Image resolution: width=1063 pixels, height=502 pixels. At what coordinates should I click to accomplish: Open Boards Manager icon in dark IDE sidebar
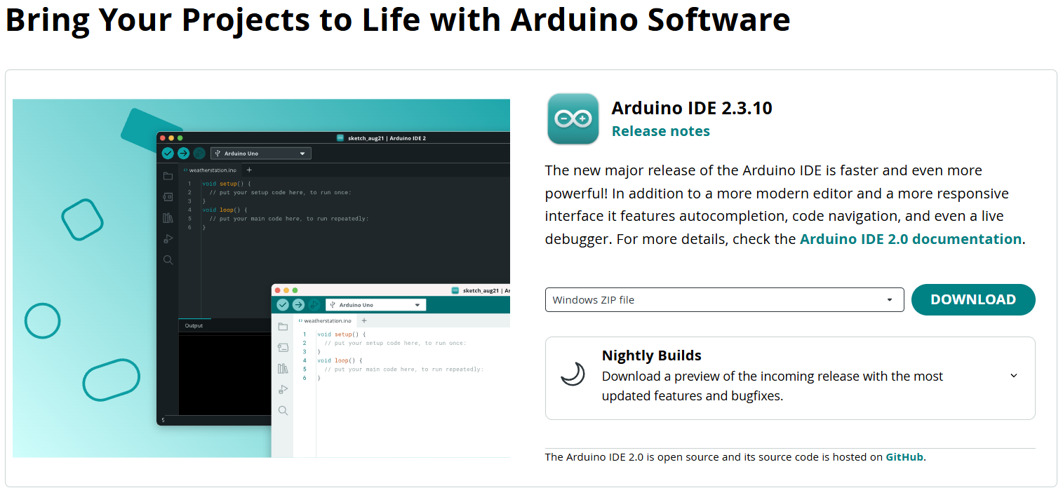(168, 197)
